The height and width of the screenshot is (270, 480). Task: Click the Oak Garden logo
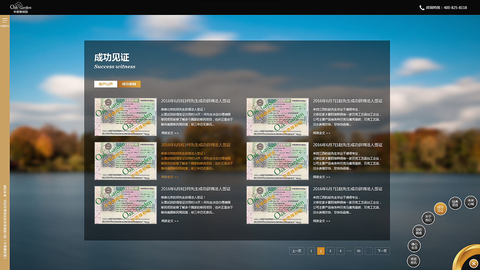coord(21,7)
